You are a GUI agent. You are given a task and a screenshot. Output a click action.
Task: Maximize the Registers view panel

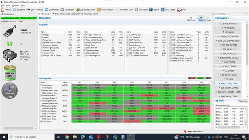pyautogui.click(x=211, y=14)
